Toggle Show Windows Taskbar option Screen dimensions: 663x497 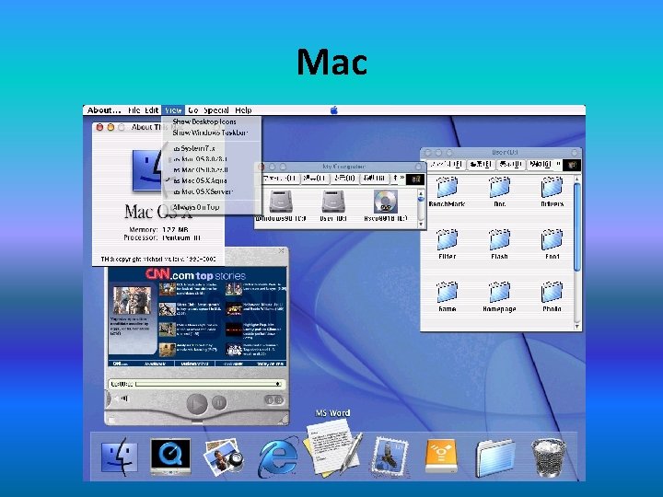point(212,133)
